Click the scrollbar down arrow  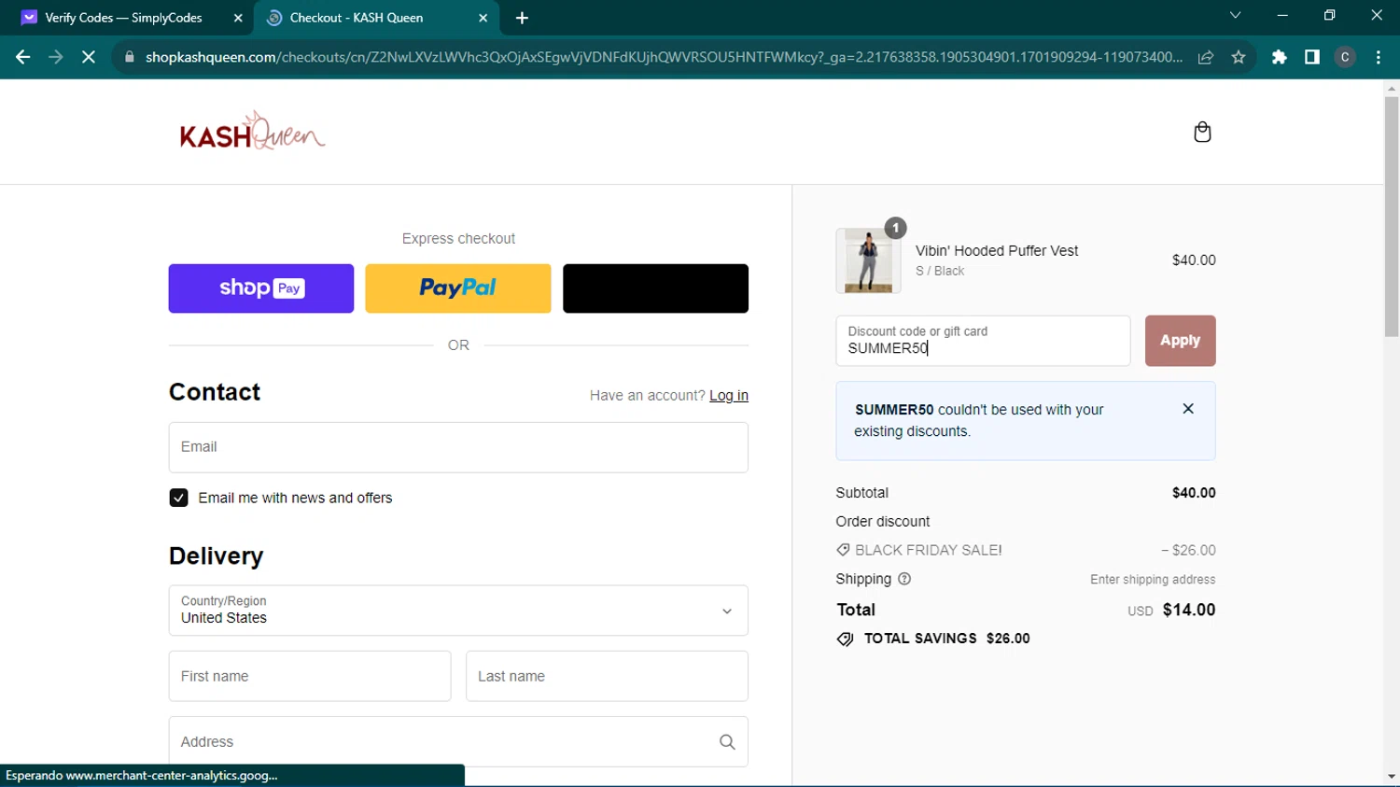pos(1392,777)
